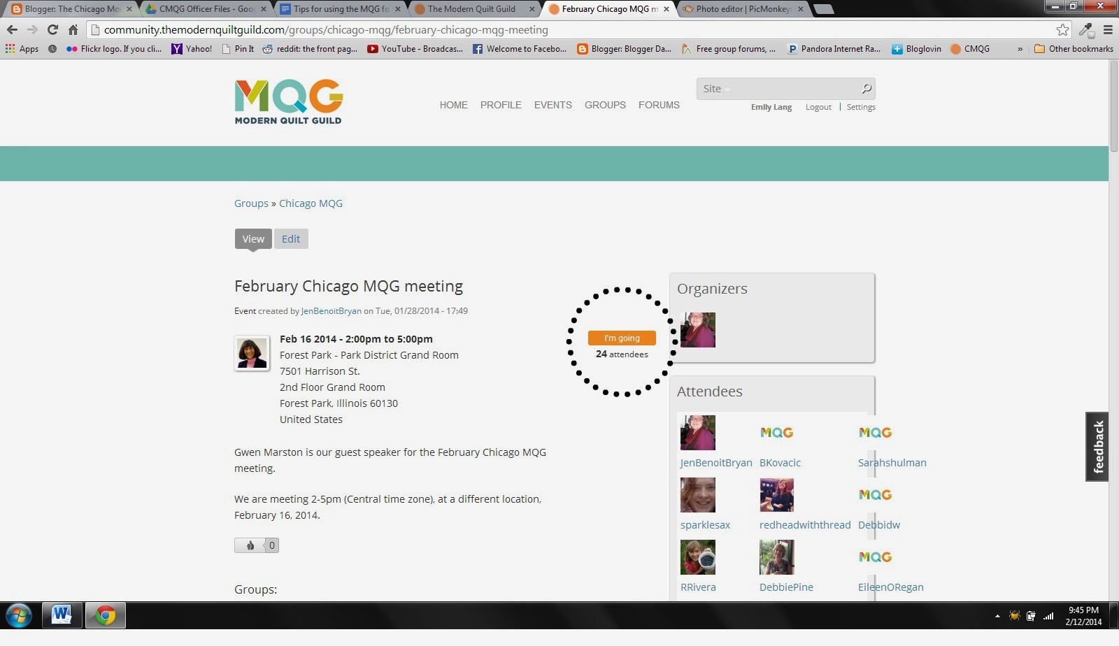Bookmark this page with the star

(x=1063, y=29)
